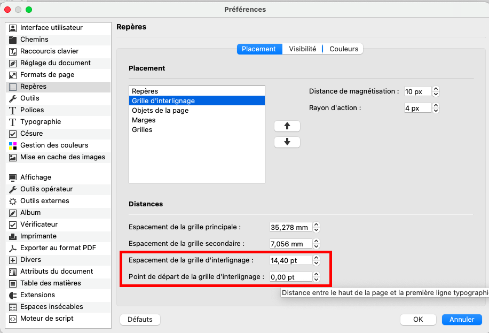Adjust Distance de magnétisation stepper
Viewport: 489px width, 333px height.
pyautogui.click(x=436, y=91)
